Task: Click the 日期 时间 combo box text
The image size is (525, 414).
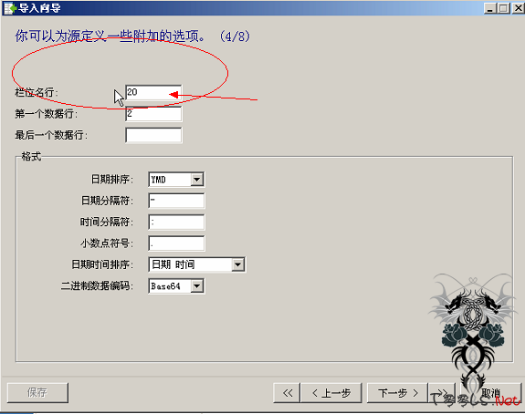Action: [x=173, y=264]
